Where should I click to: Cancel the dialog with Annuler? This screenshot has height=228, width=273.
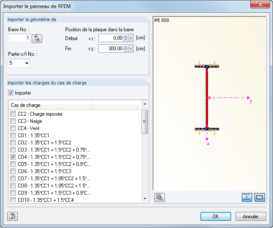click(251, 216)
